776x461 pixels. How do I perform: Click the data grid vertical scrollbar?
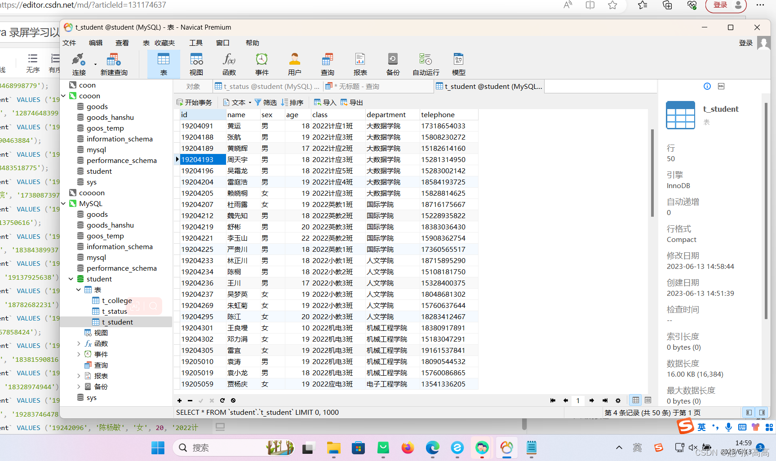[x=652, y=173]
